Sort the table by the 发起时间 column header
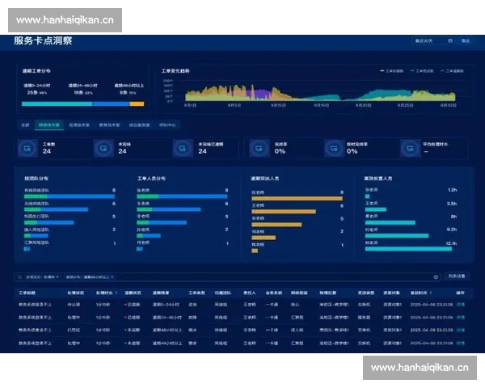The width and height of the screenshot is (485, 388). (420, 292)
